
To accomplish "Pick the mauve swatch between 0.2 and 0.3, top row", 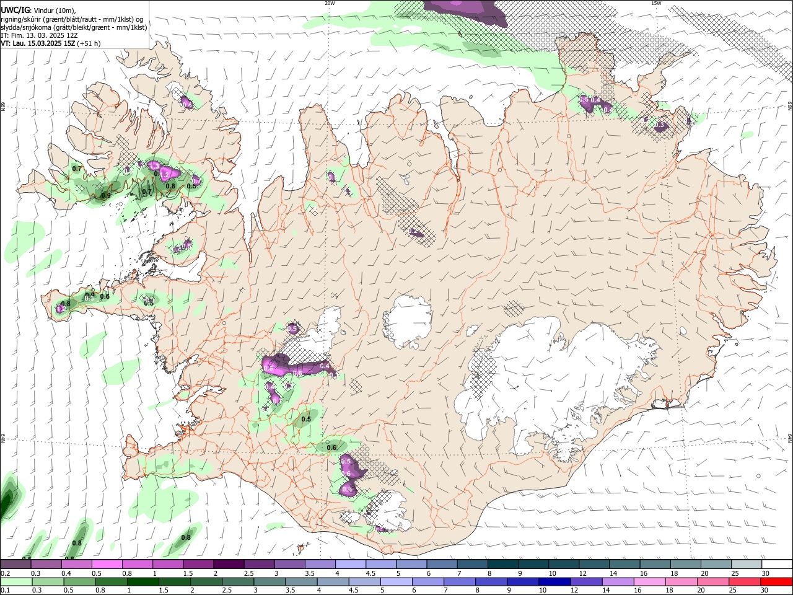I will 15,564.
